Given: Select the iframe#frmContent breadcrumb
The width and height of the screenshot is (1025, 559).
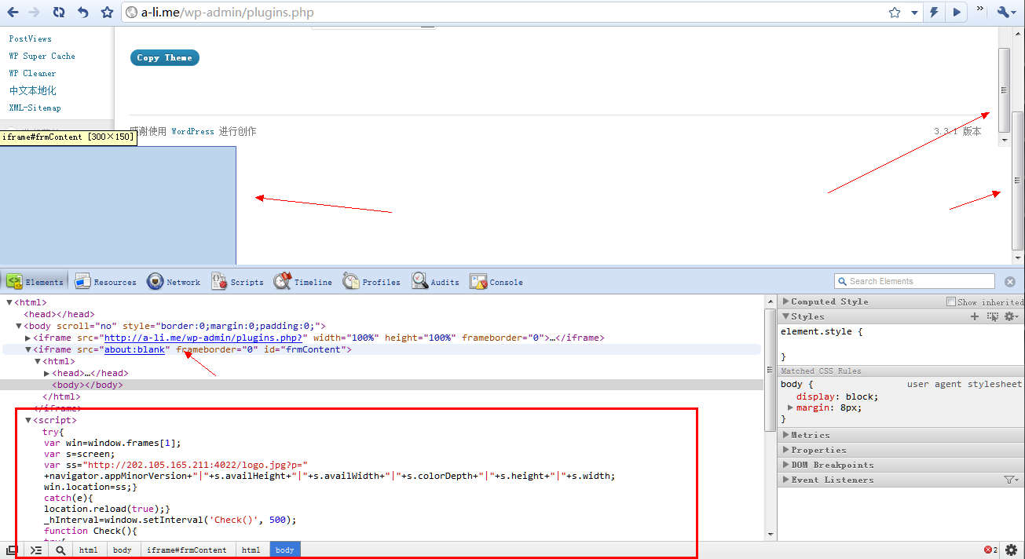Looking at the screenshot, I should pos(186,550).
